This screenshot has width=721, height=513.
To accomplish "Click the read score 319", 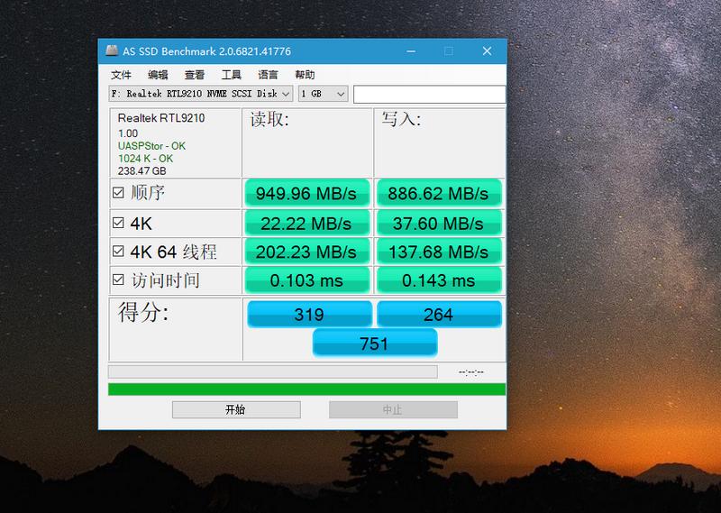I will pos(309,315).
